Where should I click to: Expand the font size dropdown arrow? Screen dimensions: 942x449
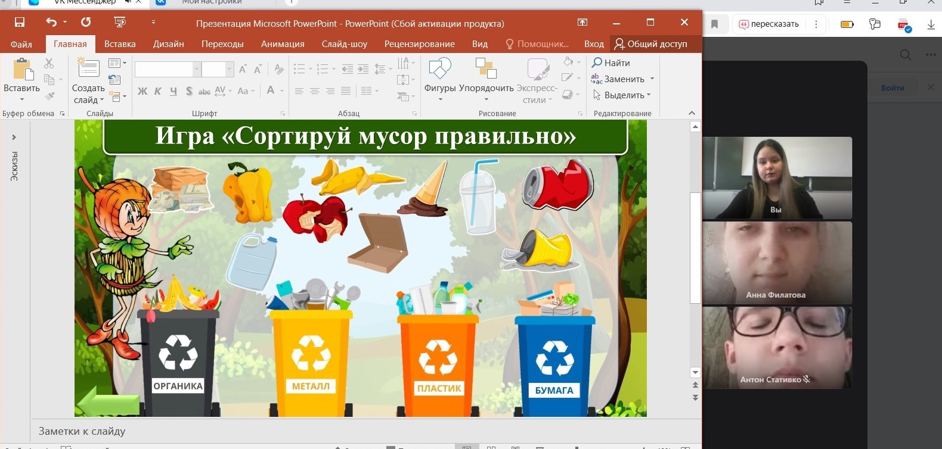tap(230, 70)
